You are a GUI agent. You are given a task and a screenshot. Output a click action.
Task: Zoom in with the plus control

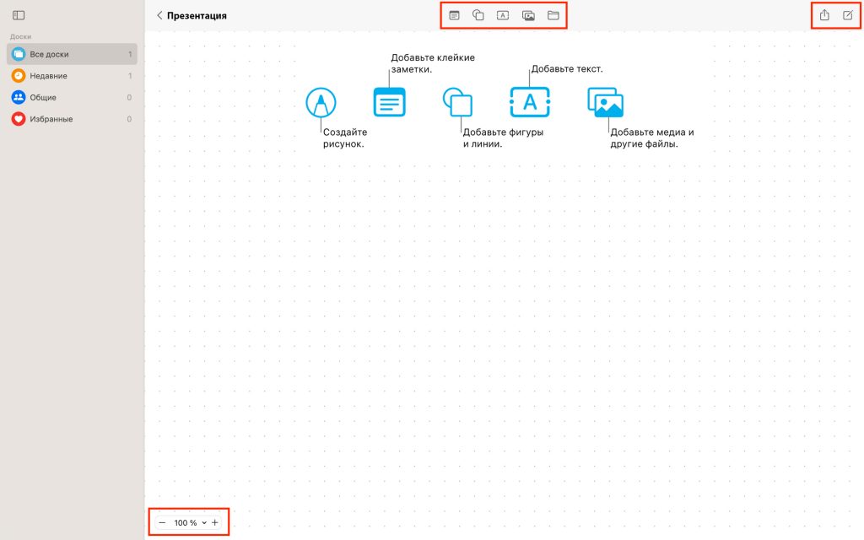pyautogui.click(x=215, y=522)
